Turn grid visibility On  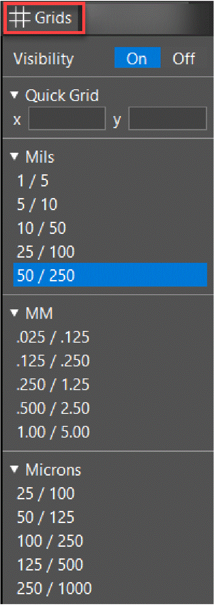137,58
